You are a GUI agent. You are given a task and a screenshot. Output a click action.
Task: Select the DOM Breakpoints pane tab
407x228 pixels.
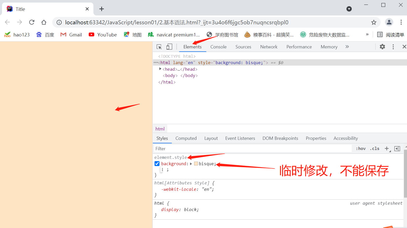tap(280, 138)
